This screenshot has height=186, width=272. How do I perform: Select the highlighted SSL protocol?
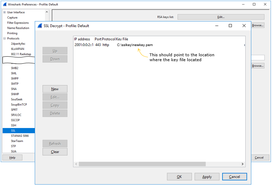19,130
